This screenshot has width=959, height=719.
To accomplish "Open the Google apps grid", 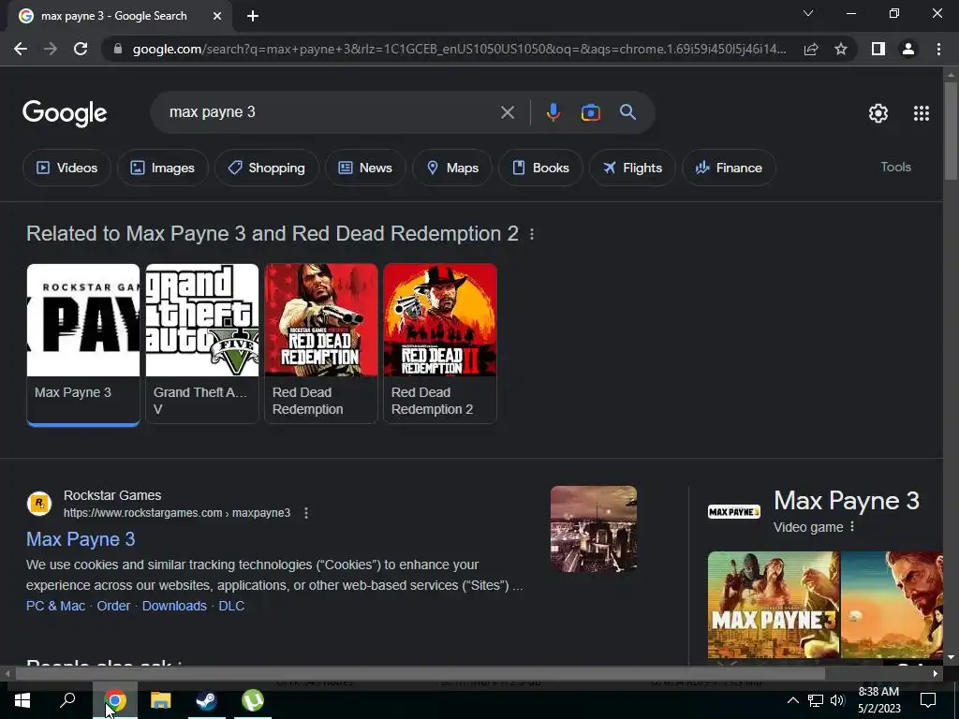I will coord(922,113).
